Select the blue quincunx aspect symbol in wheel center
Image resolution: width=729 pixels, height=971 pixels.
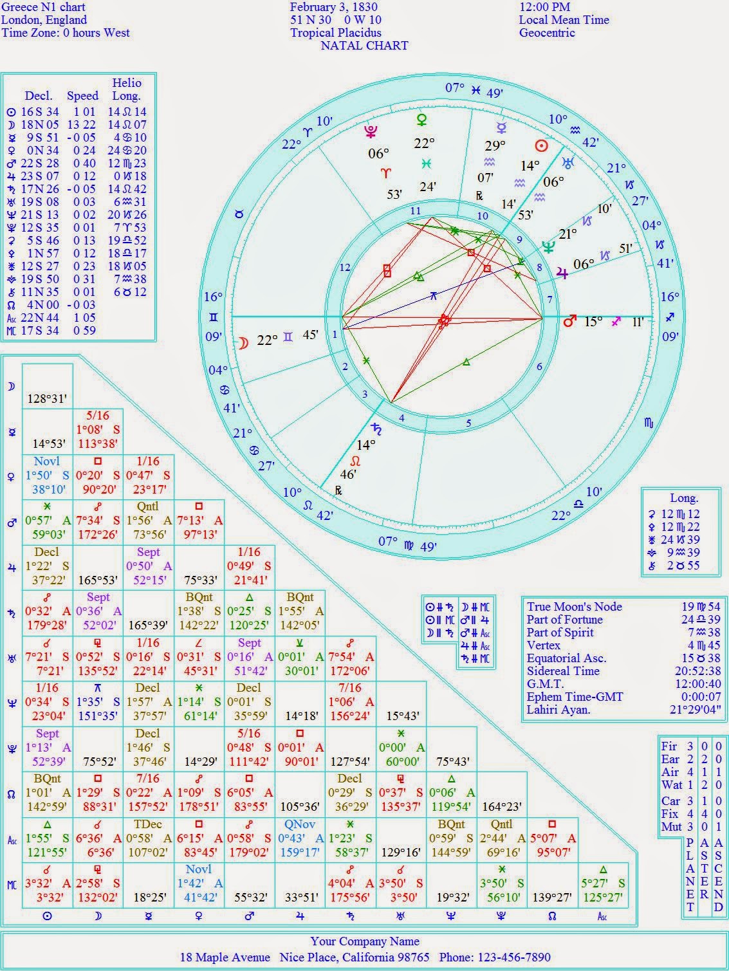pyautogui.click(x=434, y=295)
